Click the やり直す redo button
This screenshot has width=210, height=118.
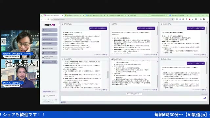130,94
